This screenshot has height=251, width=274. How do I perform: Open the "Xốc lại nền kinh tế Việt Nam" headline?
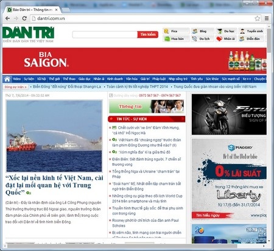[x=54, y=185]
